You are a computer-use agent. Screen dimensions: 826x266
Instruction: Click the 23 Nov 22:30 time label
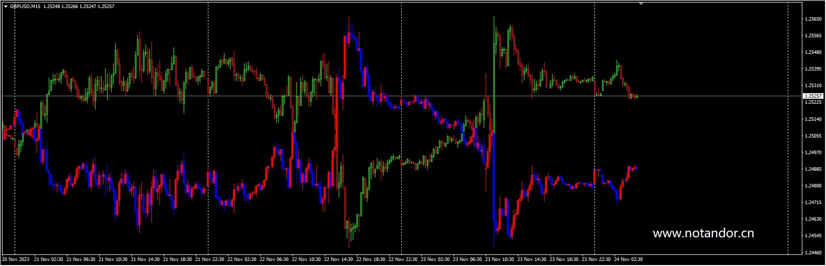point(597,259)
